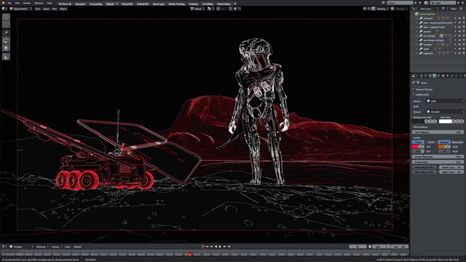466x262 pixels.
Task: Click the circular icon in sun-charger row
Action: [441, 36]
